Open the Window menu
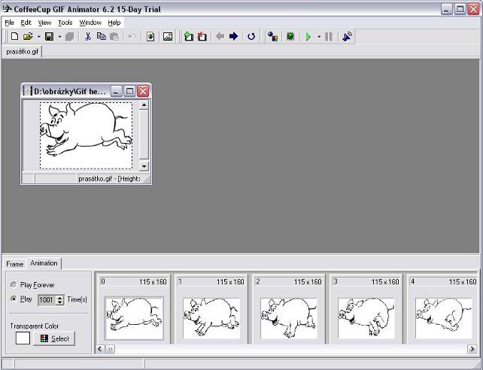Screen dimensions: 483x370 (90, 23)
